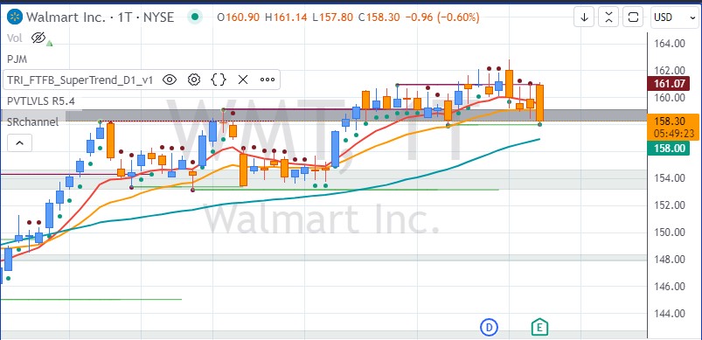The image size is (702, 340).
Task: Click the Vol indicator label
Action: tap(15, 38)
